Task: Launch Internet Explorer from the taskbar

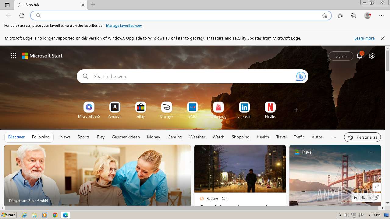Action: 24,215
